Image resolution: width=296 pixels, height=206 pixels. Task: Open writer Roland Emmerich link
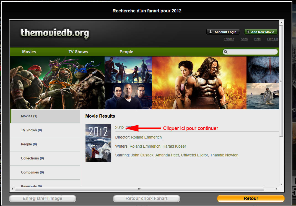point(145,146)
